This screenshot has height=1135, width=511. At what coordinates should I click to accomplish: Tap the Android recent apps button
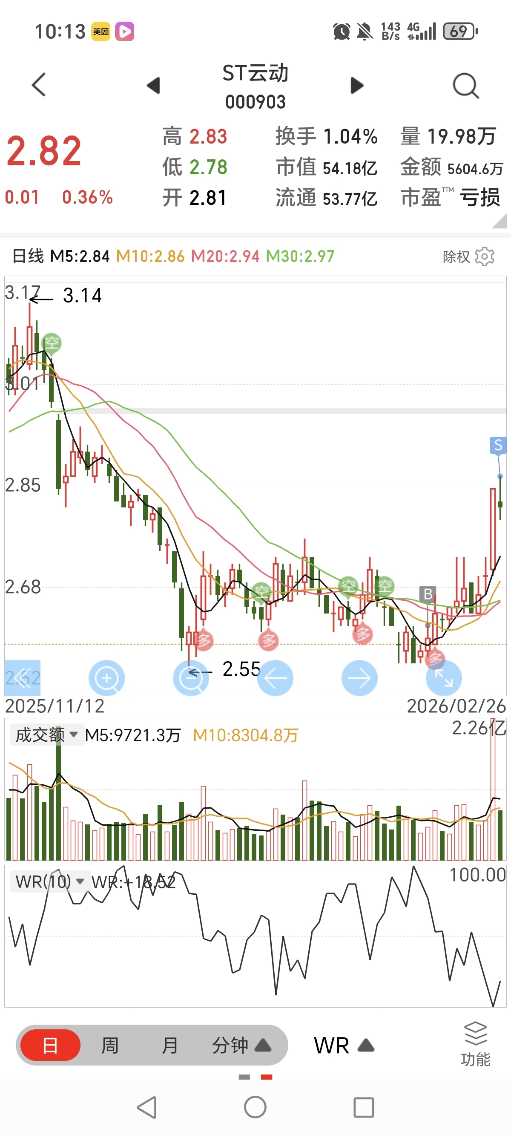[x=364, y=1107]
